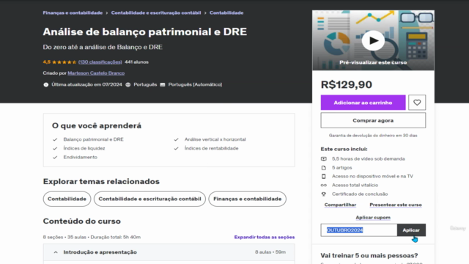The height and width of the screenshot is (264, 469).
Task: Click Adicionar ao carrinho button
Action: click(x=363, y=103)
